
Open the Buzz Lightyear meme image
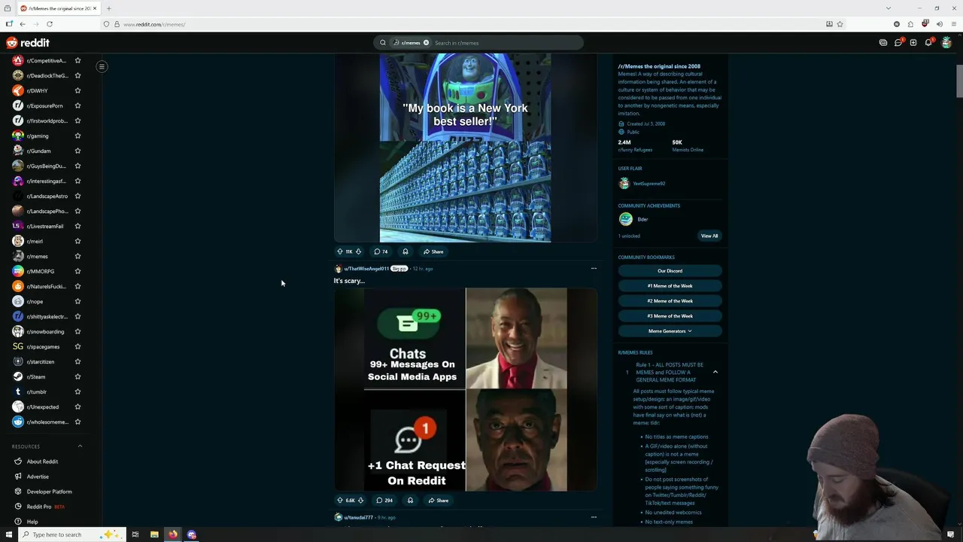point(465,148)
